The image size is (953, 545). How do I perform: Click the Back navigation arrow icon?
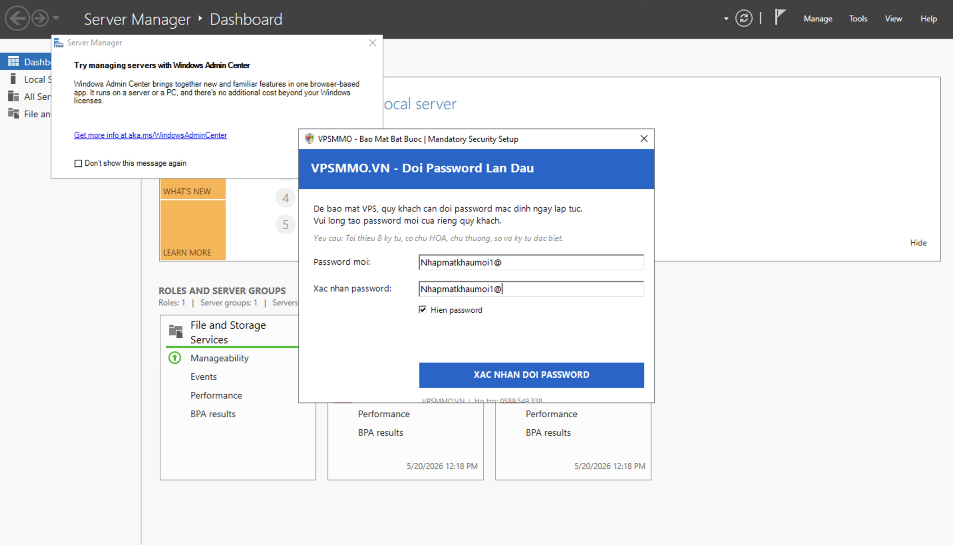tap(17, 18)
